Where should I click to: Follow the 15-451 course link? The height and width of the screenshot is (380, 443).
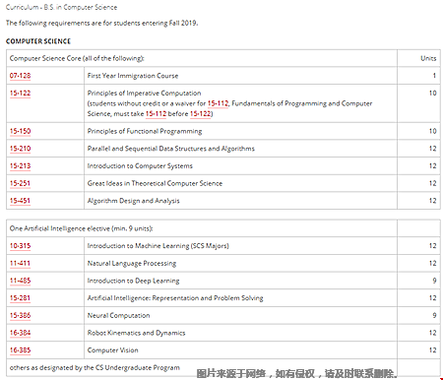tap(20, 201)
